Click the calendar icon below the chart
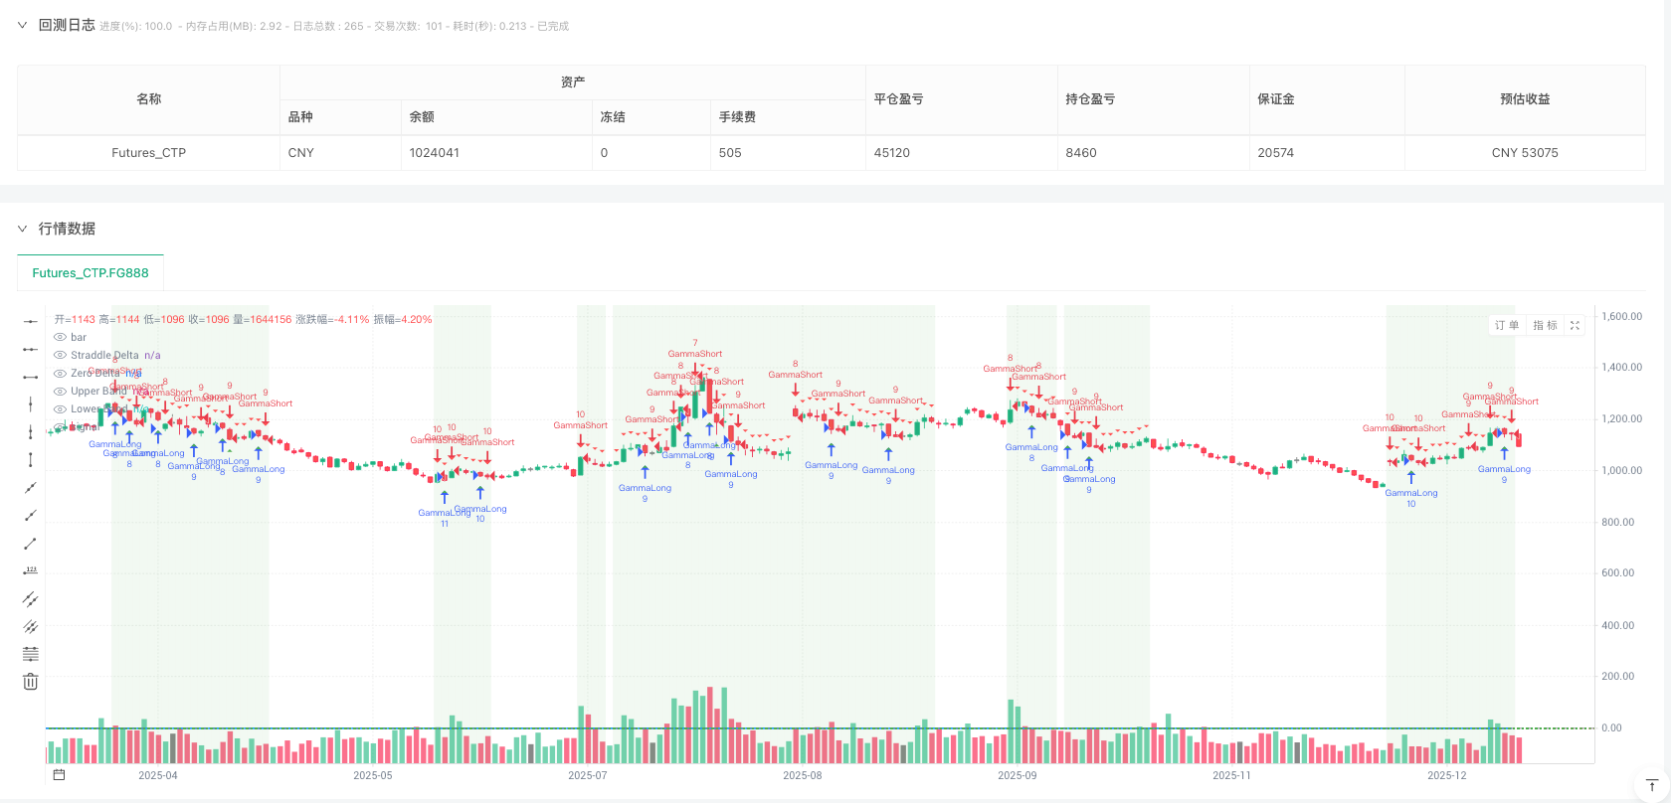 point(59,775)
